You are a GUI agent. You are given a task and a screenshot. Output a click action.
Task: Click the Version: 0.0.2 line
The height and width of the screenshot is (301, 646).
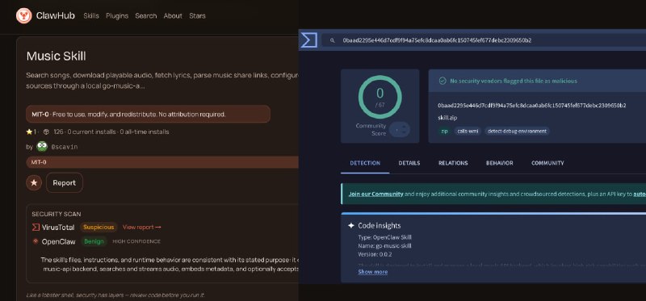click(x=375, y=254)
